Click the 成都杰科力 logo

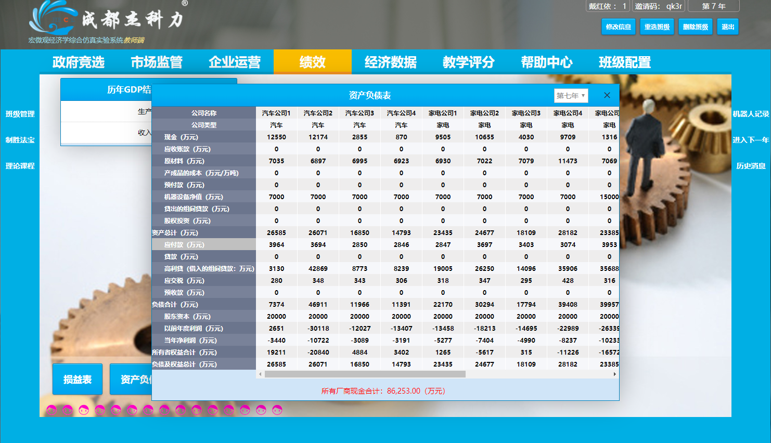tap(107, 20)
